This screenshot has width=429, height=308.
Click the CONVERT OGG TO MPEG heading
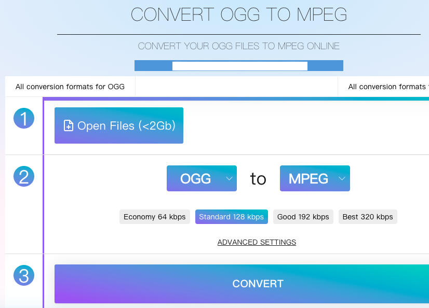click(239, 15)
